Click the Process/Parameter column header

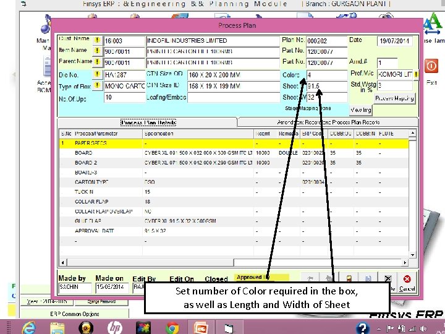coord(108,134)
